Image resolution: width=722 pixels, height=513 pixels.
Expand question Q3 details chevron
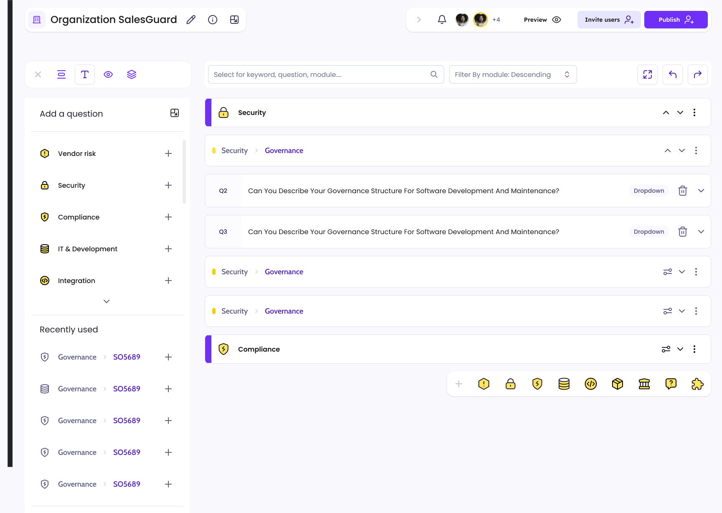tap(701, 232)
